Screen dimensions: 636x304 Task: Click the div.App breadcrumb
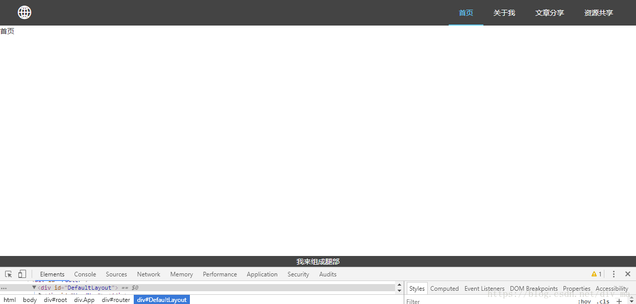[x=84, y=300]
